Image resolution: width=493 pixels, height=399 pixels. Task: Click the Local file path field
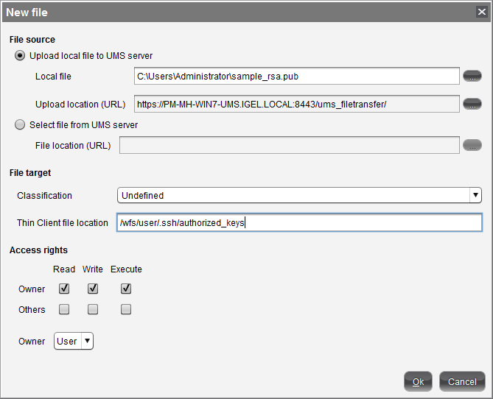(x=296, y=76)
